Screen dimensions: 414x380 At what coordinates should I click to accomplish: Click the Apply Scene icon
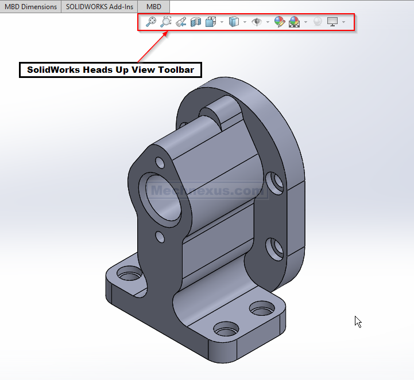click(295, 22)
